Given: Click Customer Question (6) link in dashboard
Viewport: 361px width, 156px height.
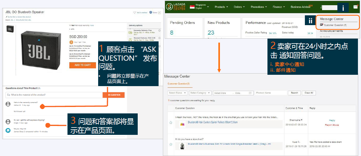Looking at the screenshot, I should 335,25.
